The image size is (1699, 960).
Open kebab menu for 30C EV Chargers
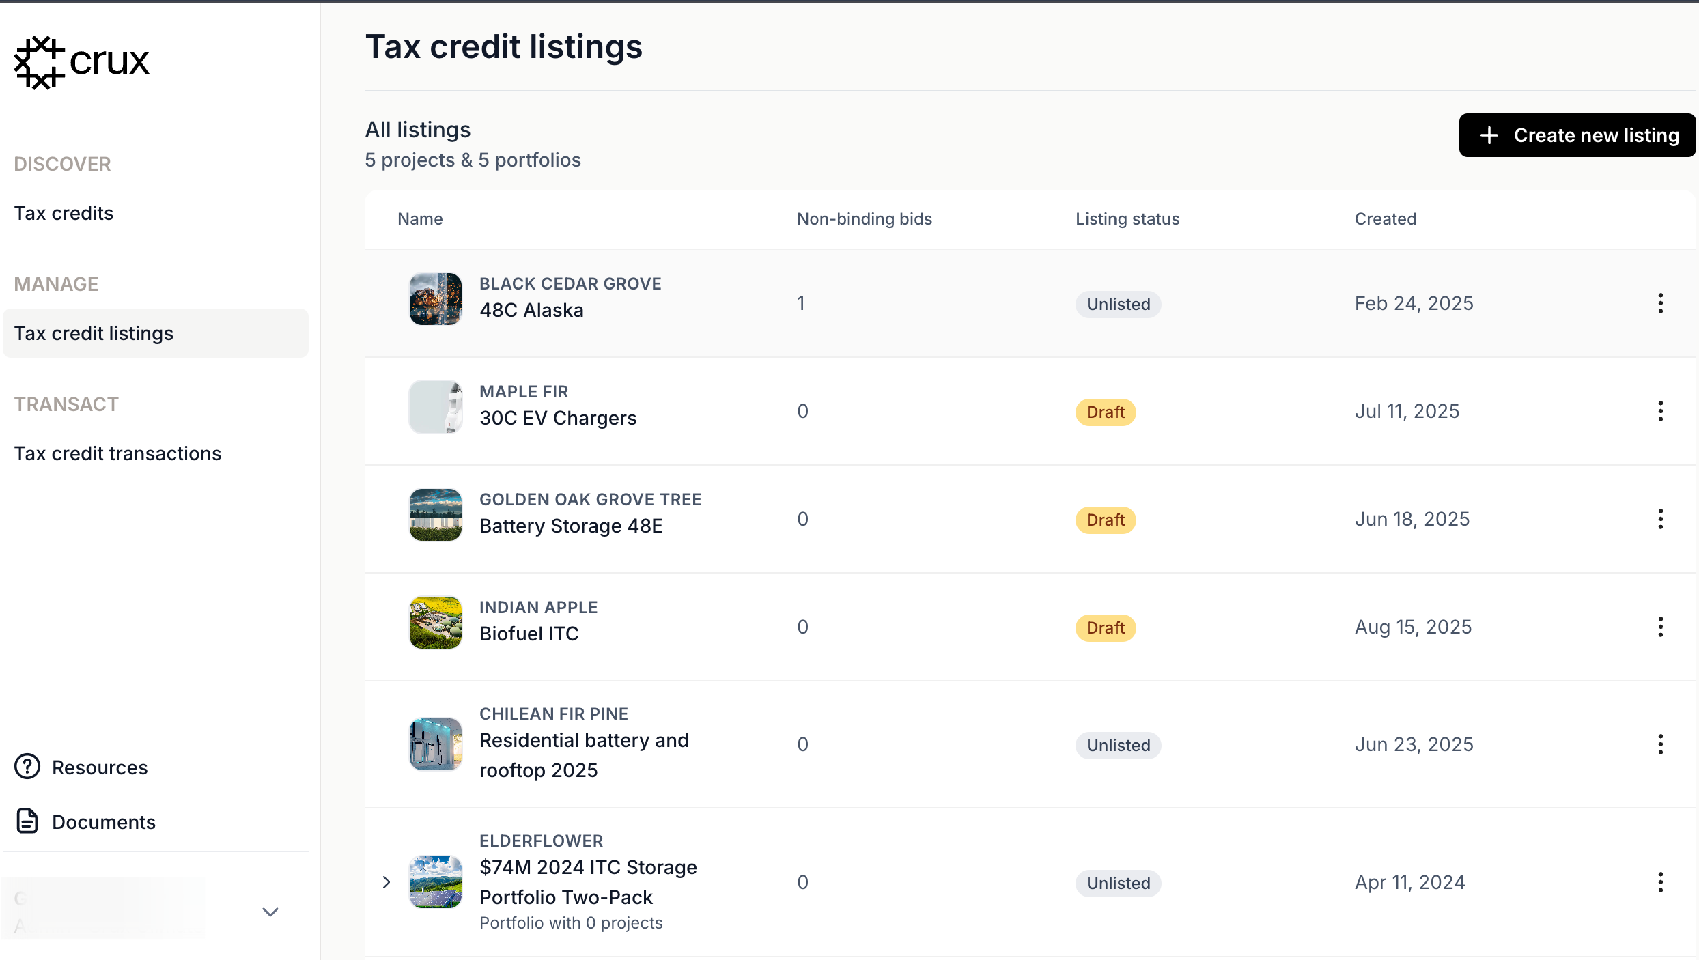[1660, 411]
